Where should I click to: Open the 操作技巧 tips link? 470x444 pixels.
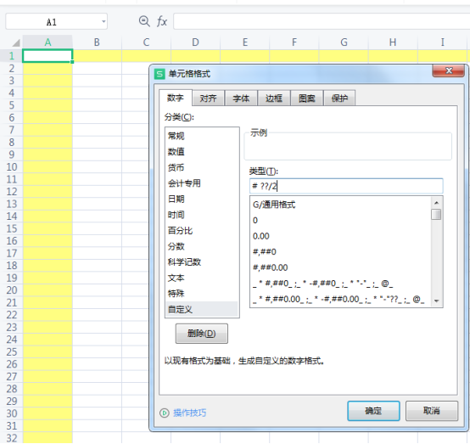coord(189,413)
